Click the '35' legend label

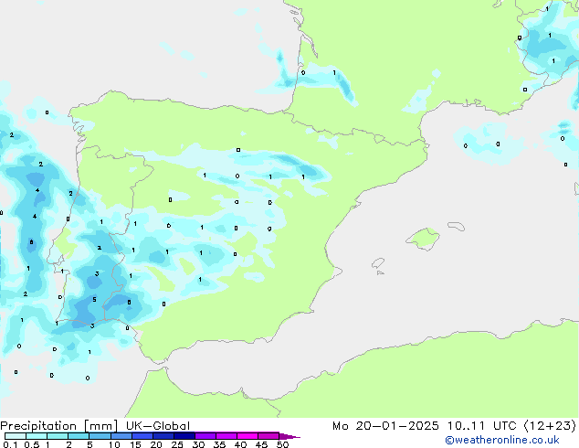click(219, 444)
